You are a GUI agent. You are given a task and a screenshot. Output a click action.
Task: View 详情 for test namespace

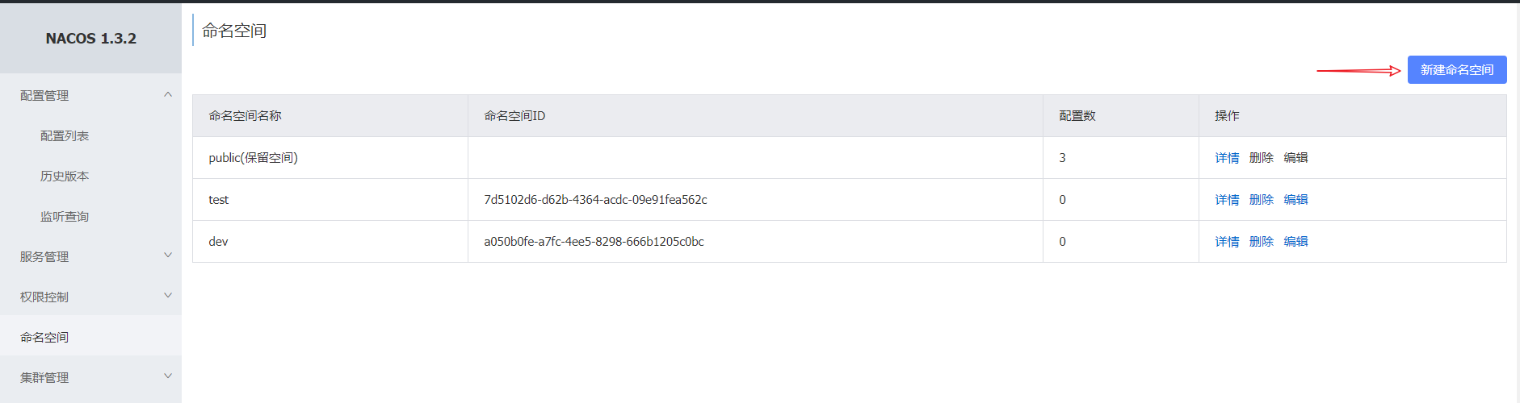(x=1227, y=200)
